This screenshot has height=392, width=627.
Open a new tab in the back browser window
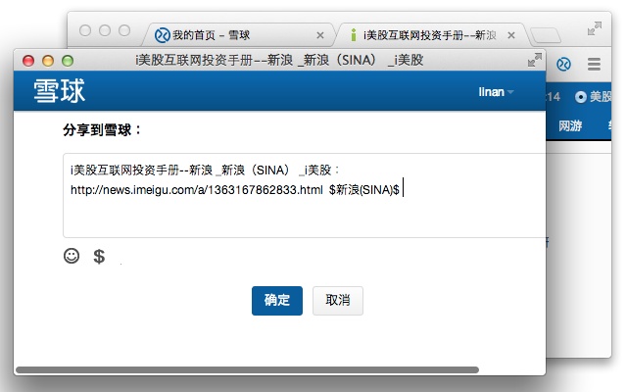[546, 35]
